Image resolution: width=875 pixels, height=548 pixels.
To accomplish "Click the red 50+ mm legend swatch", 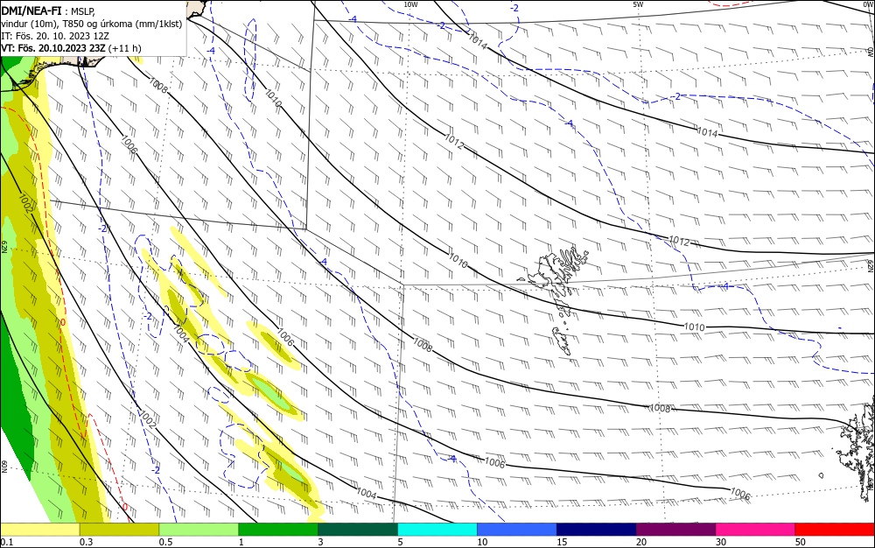I will 835,530.
